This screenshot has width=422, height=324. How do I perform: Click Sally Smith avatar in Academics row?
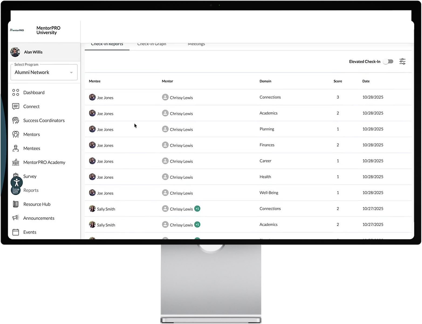(x=92, y=224)
